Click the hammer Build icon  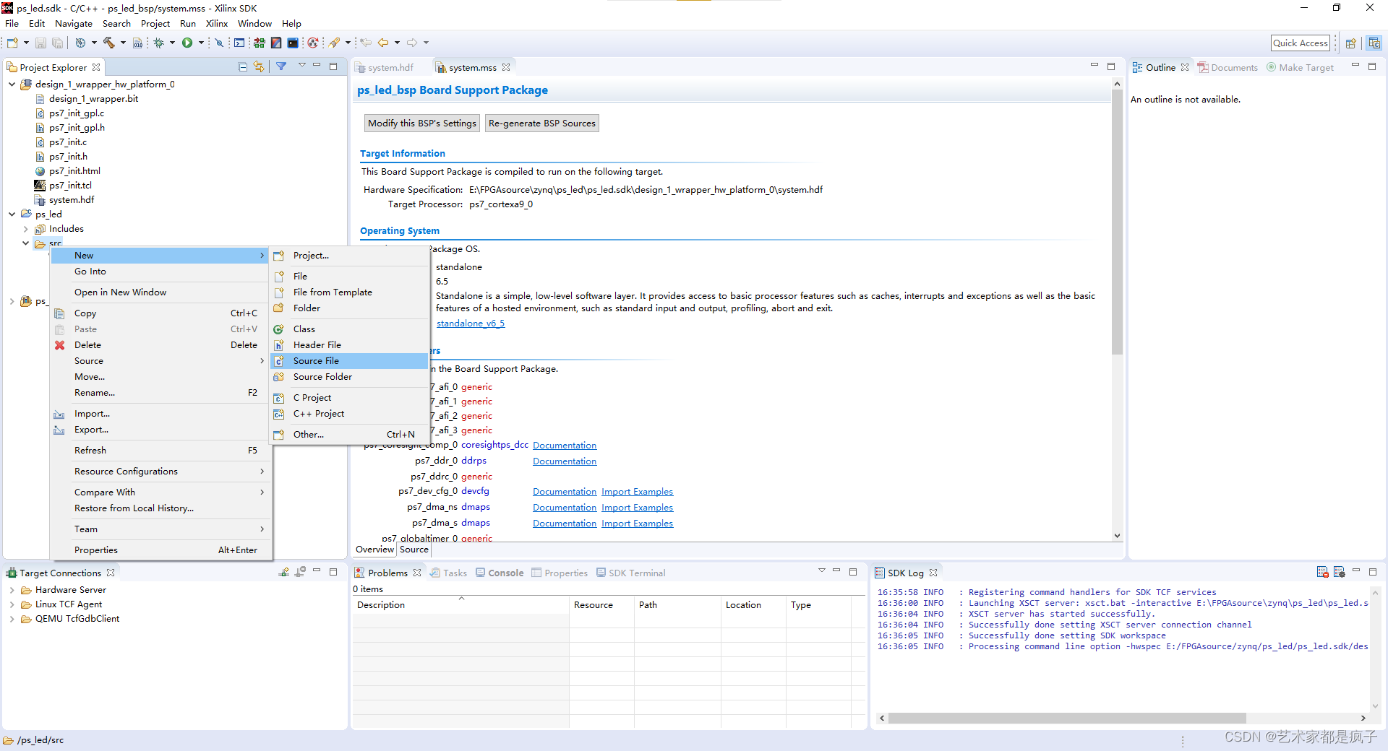109,43
